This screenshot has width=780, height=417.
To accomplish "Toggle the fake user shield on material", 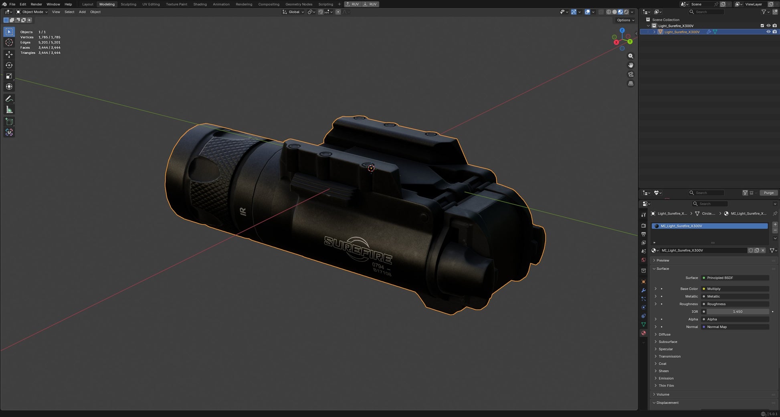I will 751,251.
